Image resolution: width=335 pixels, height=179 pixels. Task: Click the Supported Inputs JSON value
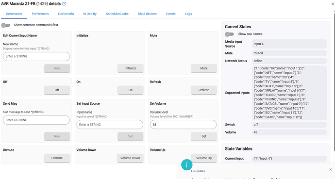tap(289, 93)
